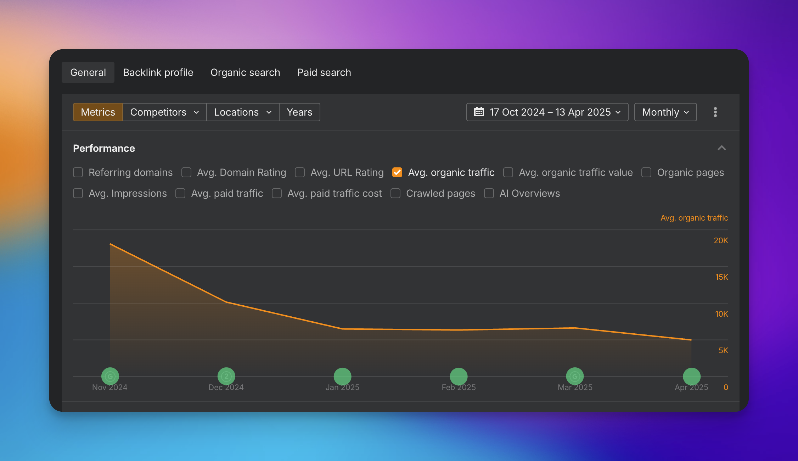Open the three-dot more options menu
Image resolution: width=798 pixels, height=461 pixels.
(715, 112)
